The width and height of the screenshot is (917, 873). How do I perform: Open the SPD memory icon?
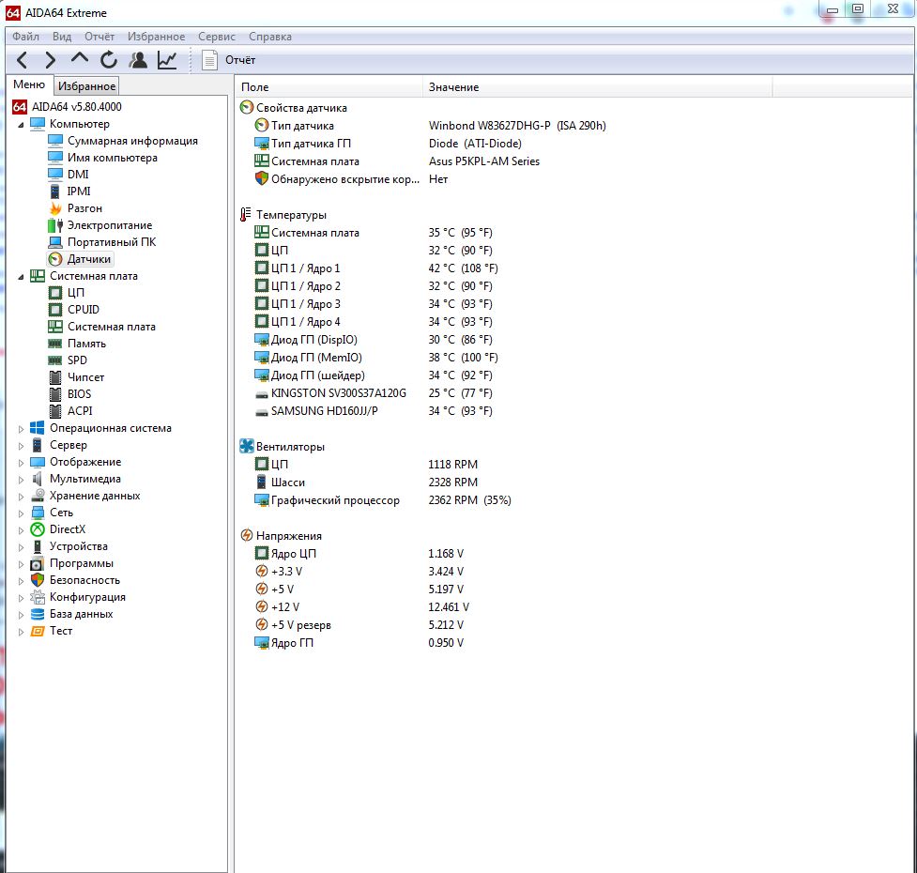[x=55, y=360]
